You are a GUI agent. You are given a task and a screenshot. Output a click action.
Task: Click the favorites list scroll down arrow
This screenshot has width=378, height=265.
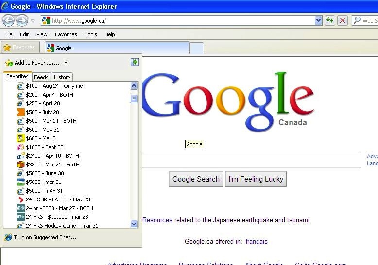(134, 224)
